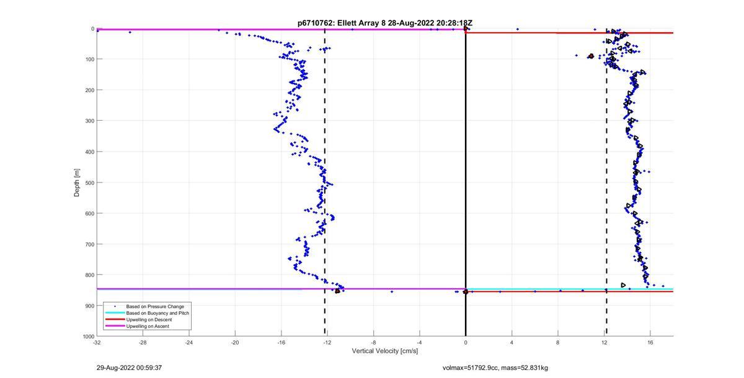Select the 'Based on Pressure Change' legend entry
The height and width of the screenshot is (378, 744).
[155, 306]
